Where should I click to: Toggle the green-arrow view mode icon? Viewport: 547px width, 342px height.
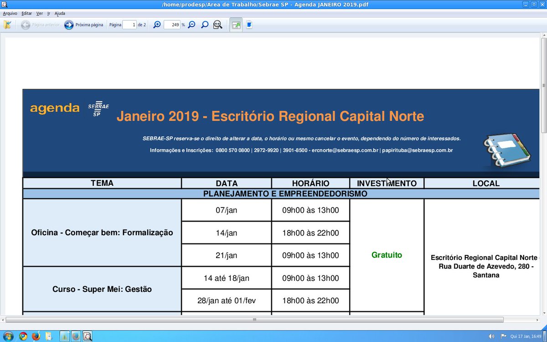click(x=236, y=25)
